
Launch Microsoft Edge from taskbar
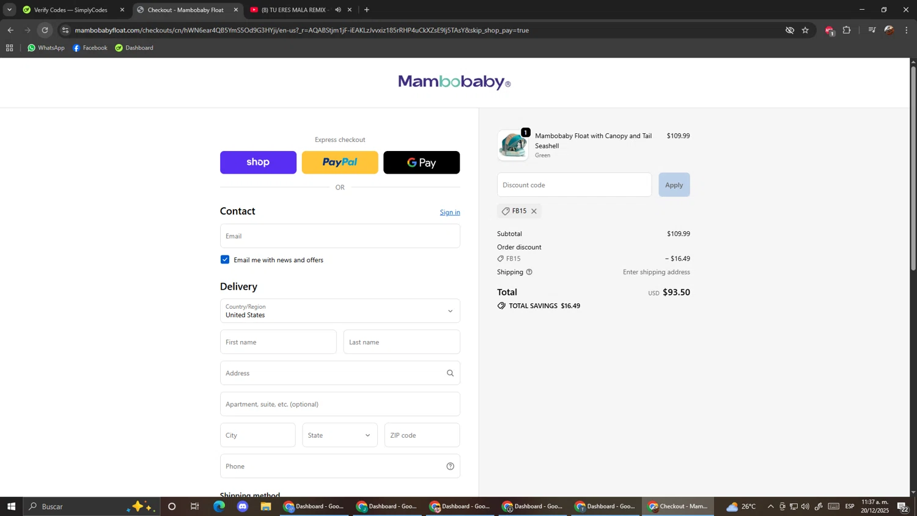219,507
